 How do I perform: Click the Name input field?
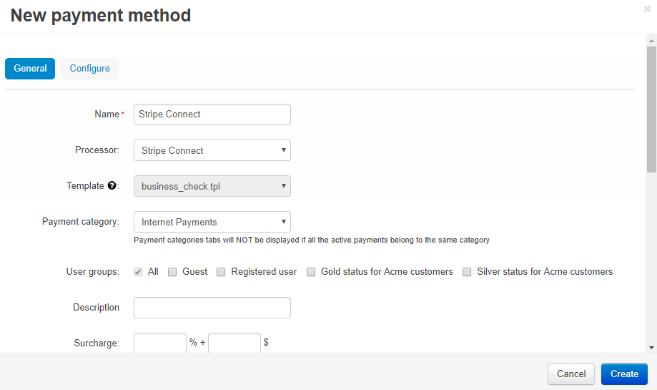point(212,114)
